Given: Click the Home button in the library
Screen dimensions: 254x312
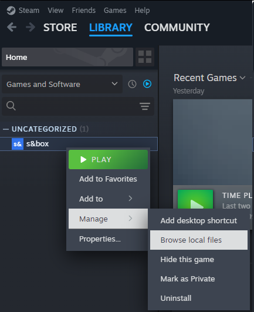Looking at the screenshot, I should tap(67, 57).
